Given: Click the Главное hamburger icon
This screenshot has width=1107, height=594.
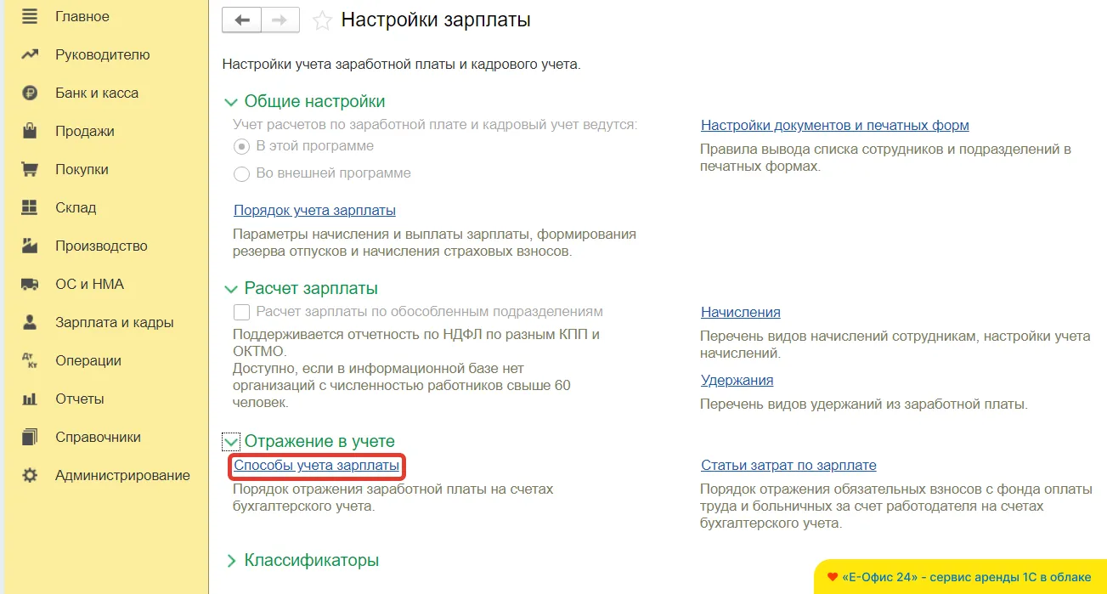Looking at the screenshot, I should pyautogui.click(x=30, y=16).
